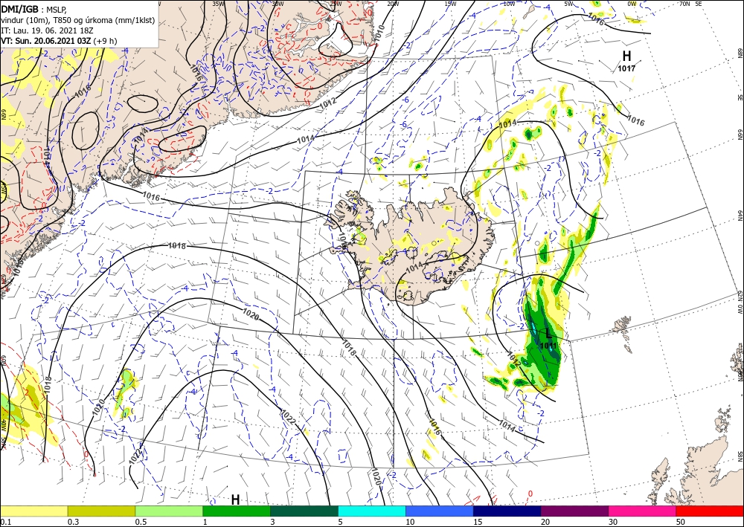Click the 'IT: Lau. 19. 06. 2021 18Z' line

pos(45,30)
